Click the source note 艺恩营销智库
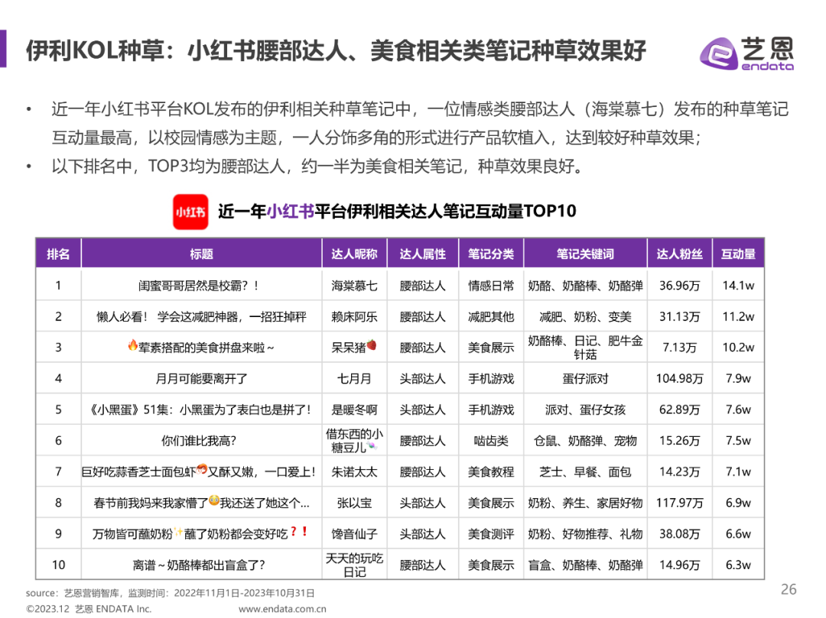This screenshot has height=618, width=826. tap(170, 593)
